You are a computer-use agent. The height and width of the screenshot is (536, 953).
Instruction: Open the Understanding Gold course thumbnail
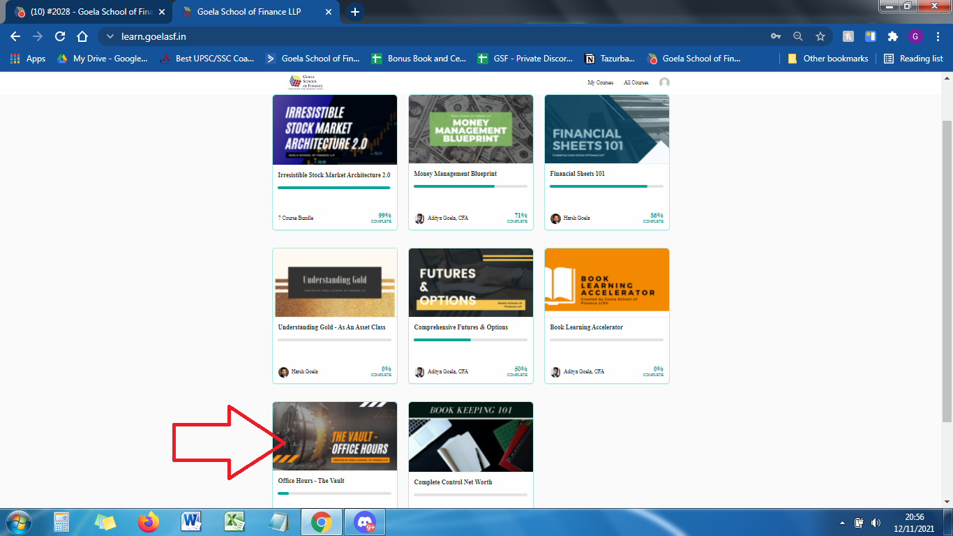pyautogui.click(x=335, y=283)
